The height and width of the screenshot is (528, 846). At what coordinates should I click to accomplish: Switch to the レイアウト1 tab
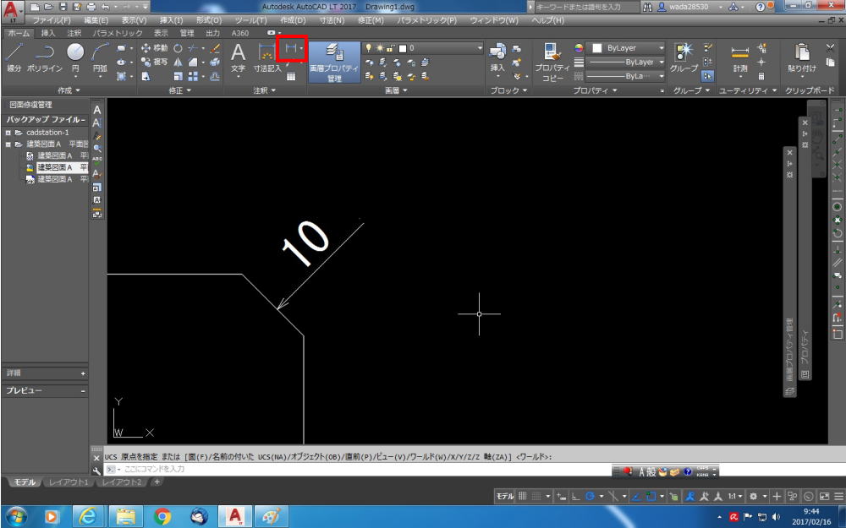[x=69, y=482]
